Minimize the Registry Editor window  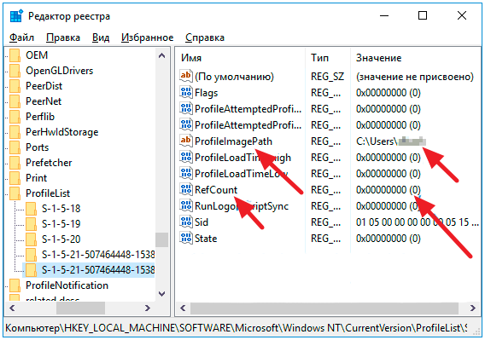pos(384,15)
